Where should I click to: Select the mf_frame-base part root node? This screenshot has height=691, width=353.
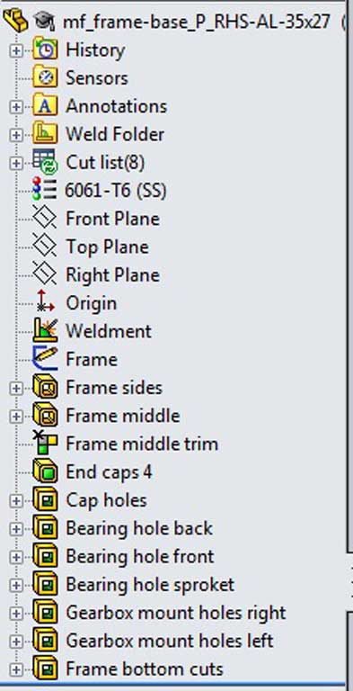(197, 22)
